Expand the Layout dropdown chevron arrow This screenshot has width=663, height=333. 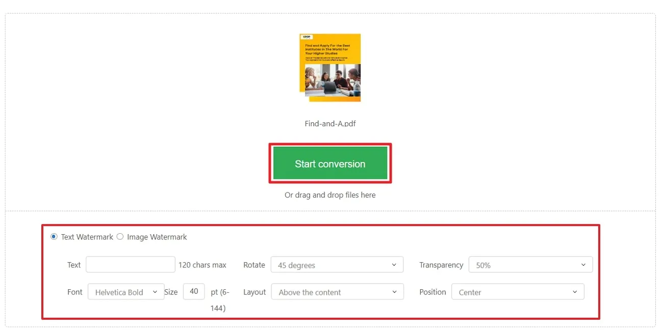tap(393, 292)
